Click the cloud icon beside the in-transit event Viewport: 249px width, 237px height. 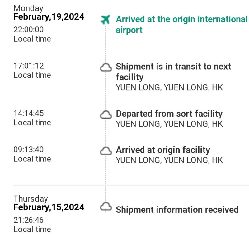point(106,67)
